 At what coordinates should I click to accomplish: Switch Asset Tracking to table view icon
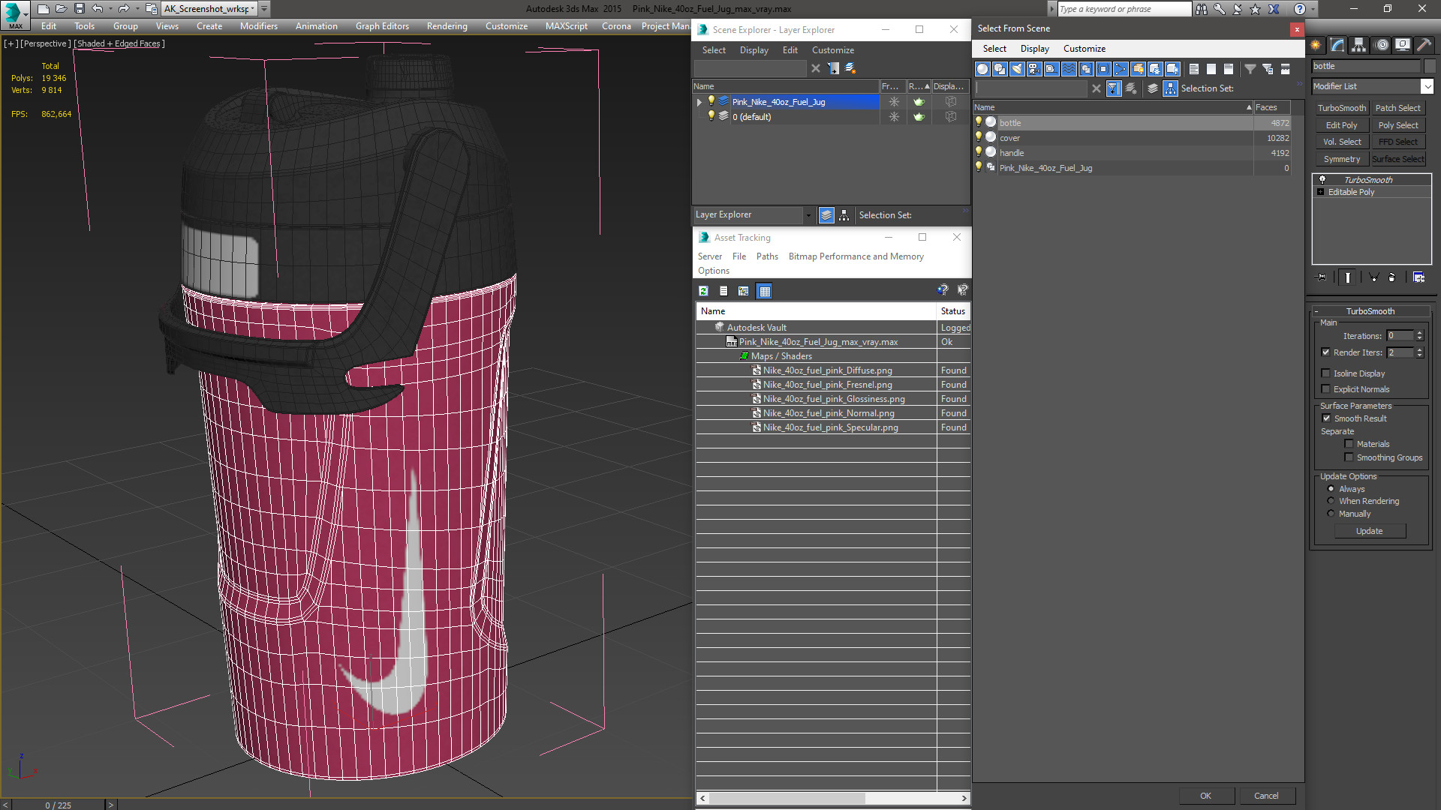coord(765,291)
